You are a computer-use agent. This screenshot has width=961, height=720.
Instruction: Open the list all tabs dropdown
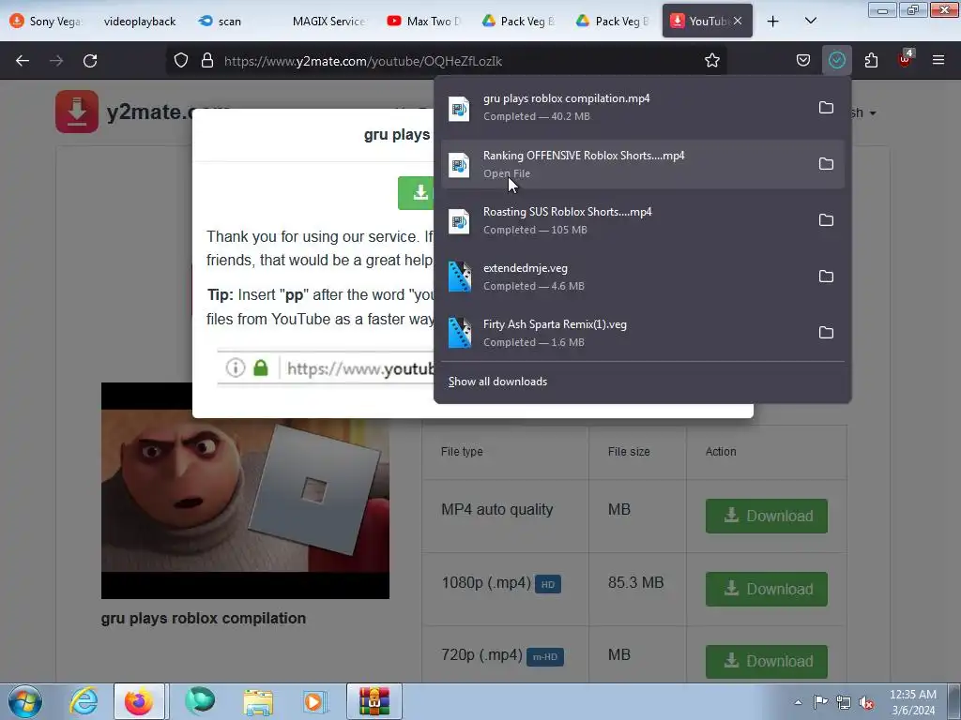pos(810,21)
